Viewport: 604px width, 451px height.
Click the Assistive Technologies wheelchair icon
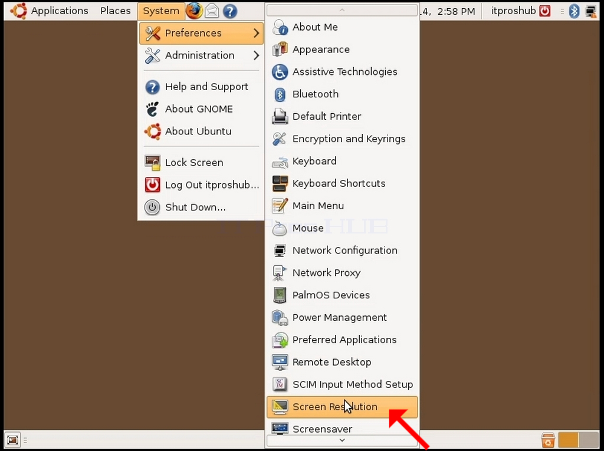coord(280,72)
